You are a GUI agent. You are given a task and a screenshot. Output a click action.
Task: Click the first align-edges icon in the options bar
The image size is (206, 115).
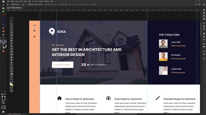pos(46,4)
